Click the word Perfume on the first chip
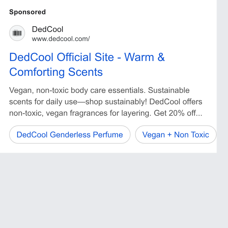Image resolution: width=228 pixels, height=228 pixels. click(108, 135)
